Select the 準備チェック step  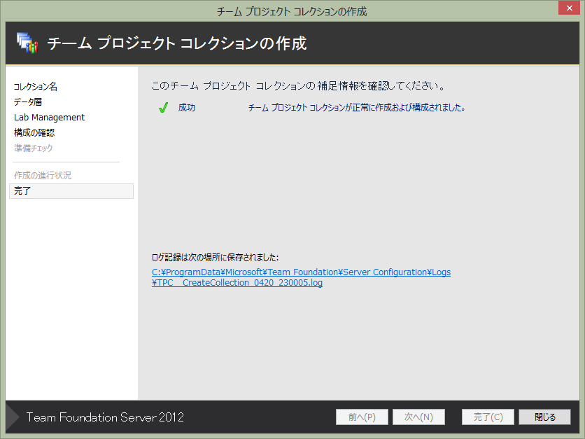34,148
